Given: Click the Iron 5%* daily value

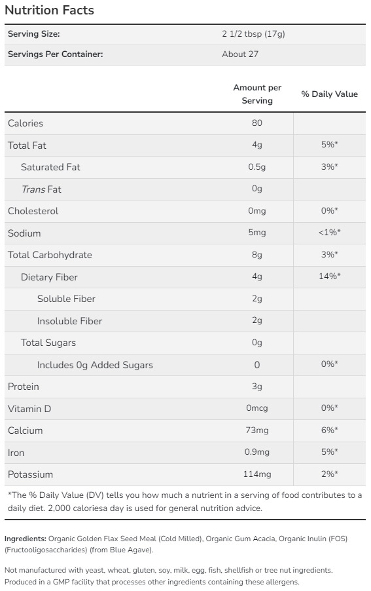Looking at the screenshot, I should (x=329, y=452).
